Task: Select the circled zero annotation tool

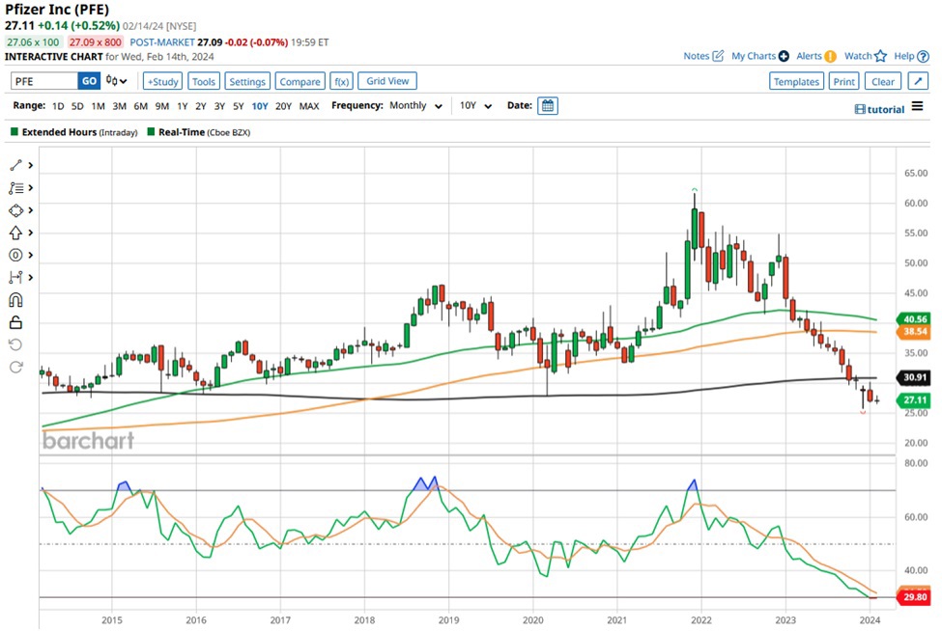Action: (x=15, y=255)
